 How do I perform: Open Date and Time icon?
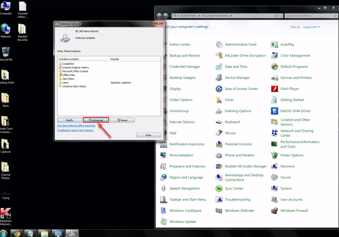[x=219, y=67]
